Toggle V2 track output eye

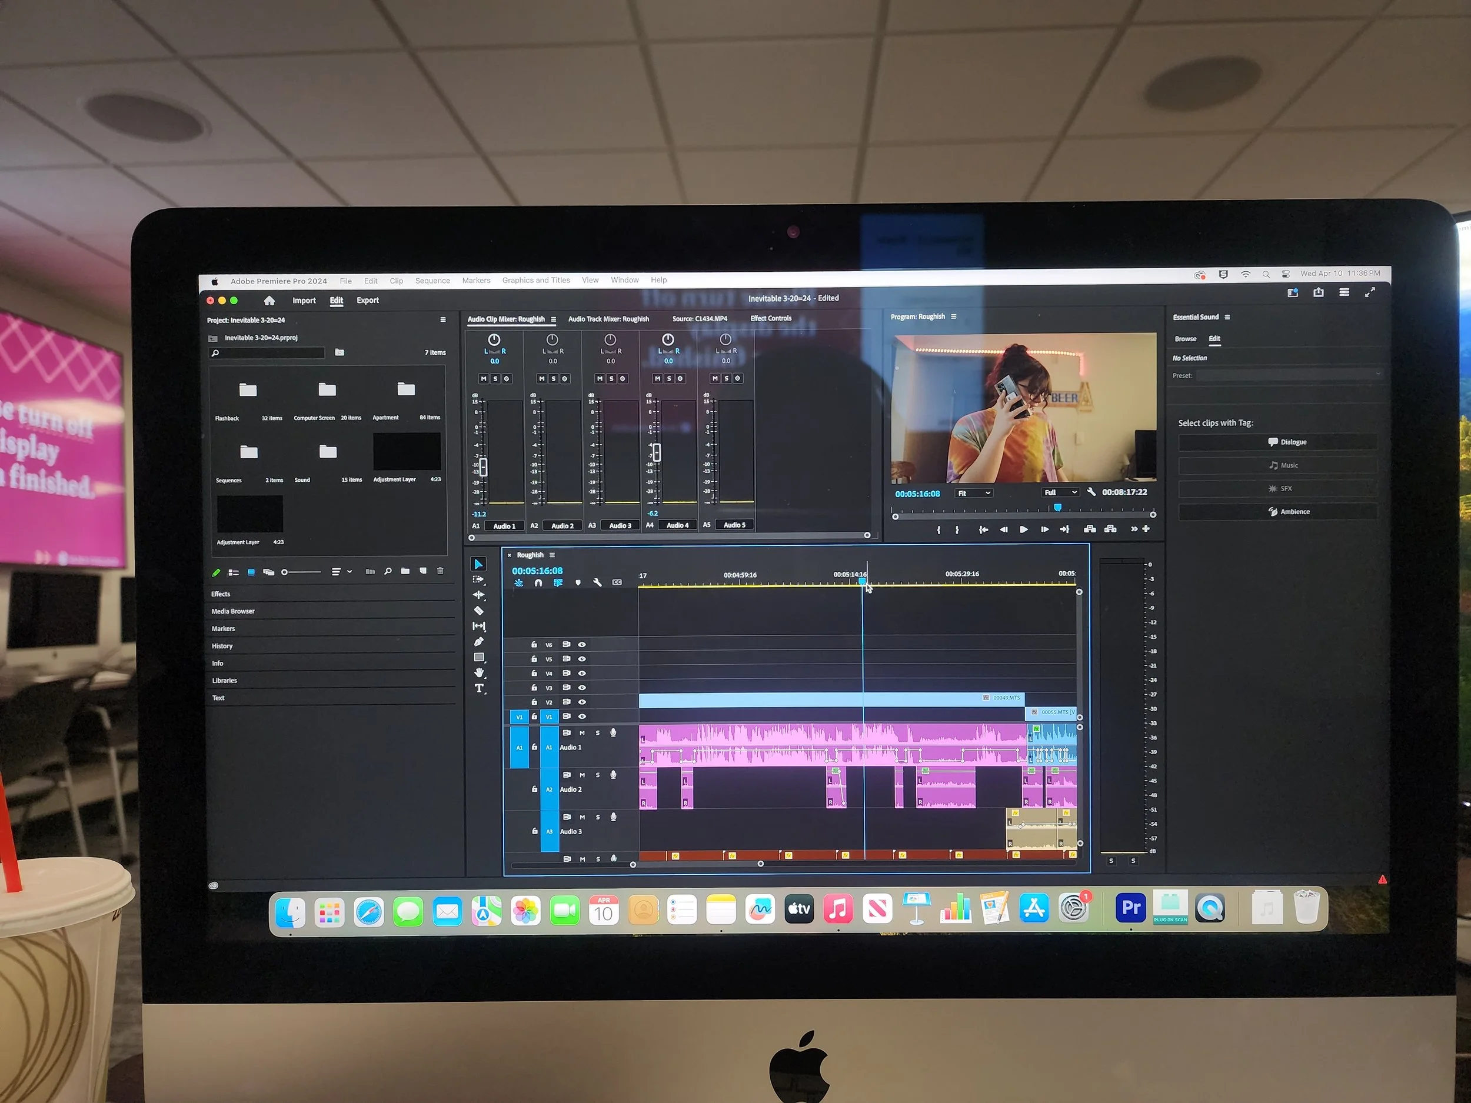(582, 702)
